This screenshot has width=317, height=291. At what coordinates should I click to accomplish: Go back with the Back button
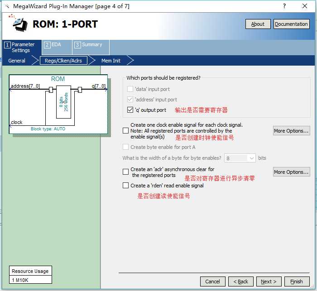click(x=240, y=281)
